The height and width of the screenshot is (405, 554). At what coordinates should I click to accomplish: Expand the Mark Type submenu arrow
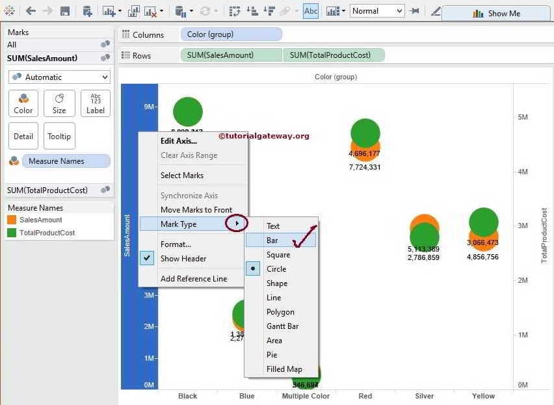pos(237,224)
